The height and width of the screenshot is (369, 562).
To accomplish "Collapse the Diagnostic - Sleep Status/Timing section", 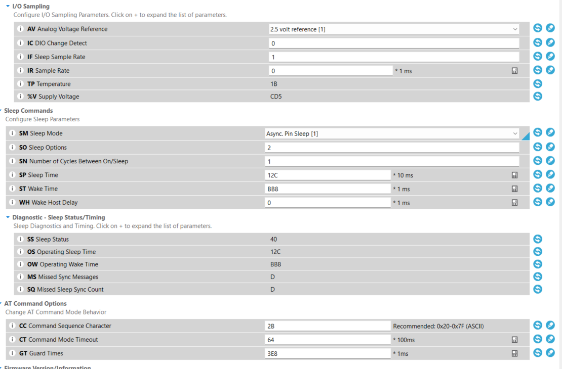I will 8,217.
